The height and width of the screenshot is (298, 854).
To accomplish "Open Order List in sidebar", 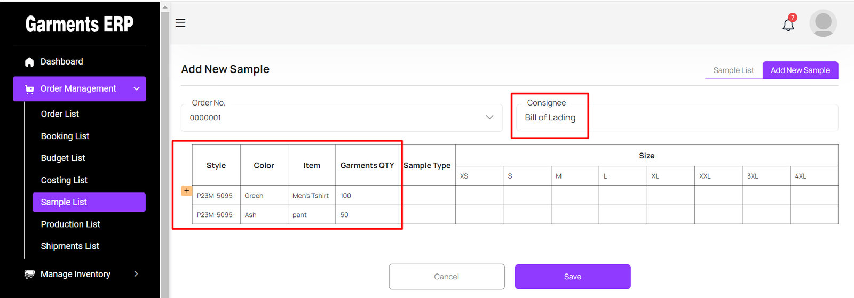I will pos(60,114).
